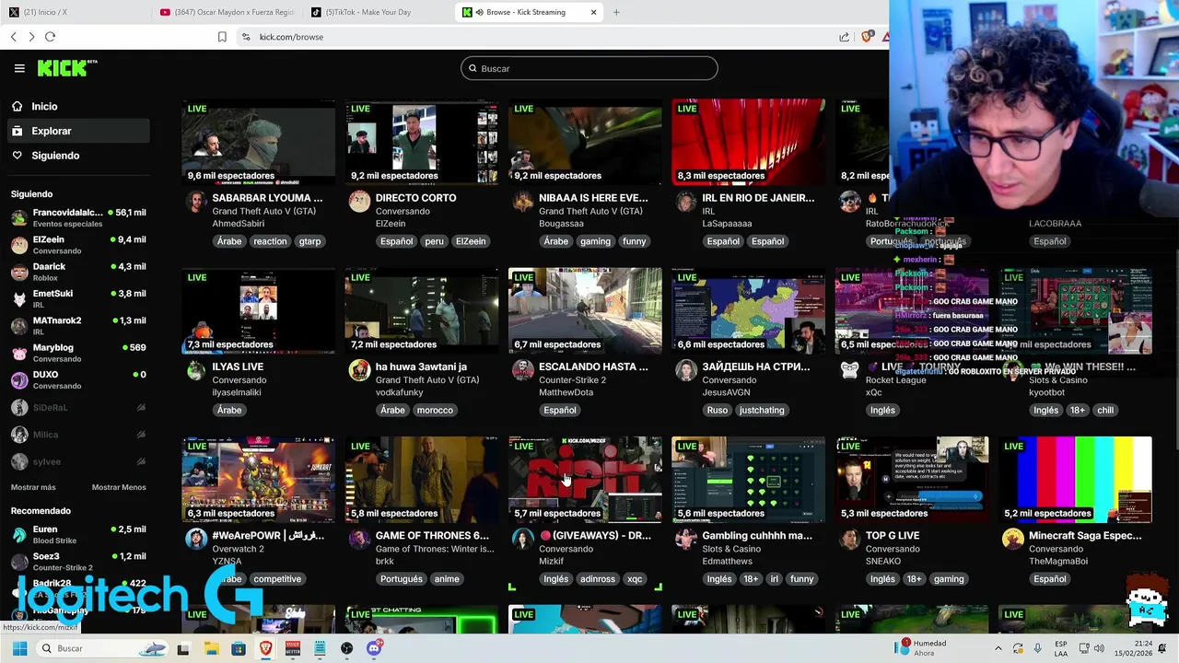This screenshot has height=663, width=1179.
Task: Open OBS Studio from the taskbar
Action: 346,648
